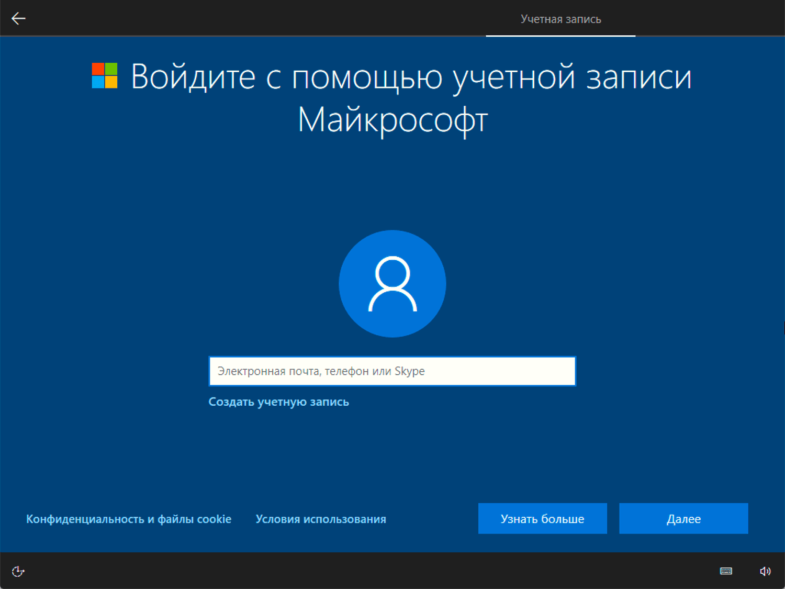The image size is (785, 589).
Task: Click the user avatar picture
Action: (x=392, y=284)
